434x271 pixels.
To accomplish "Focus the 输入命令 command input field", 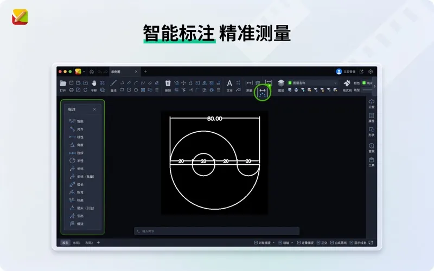I will click(x=216, y=231).
